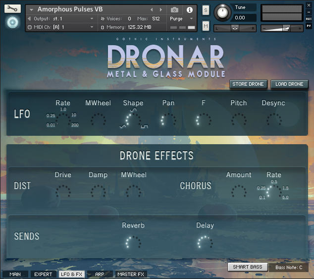314x279 pixels.
Task: Click the STORE DRONE button
Action: (x=248, y=84)
